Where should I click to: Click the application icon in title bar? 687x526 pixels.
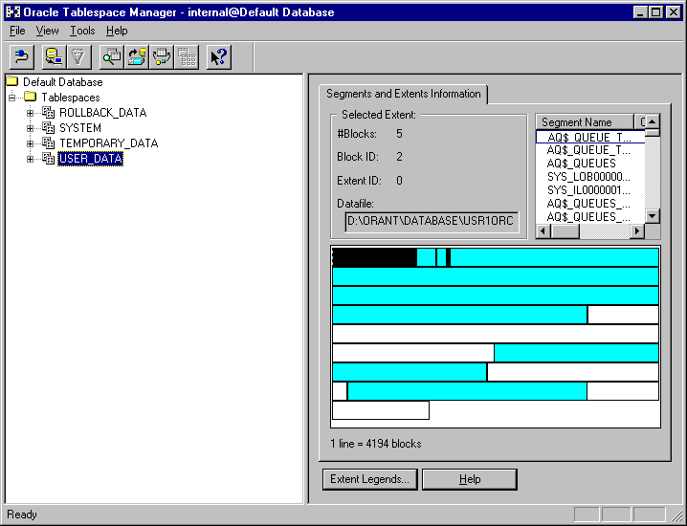coord(12,12)
